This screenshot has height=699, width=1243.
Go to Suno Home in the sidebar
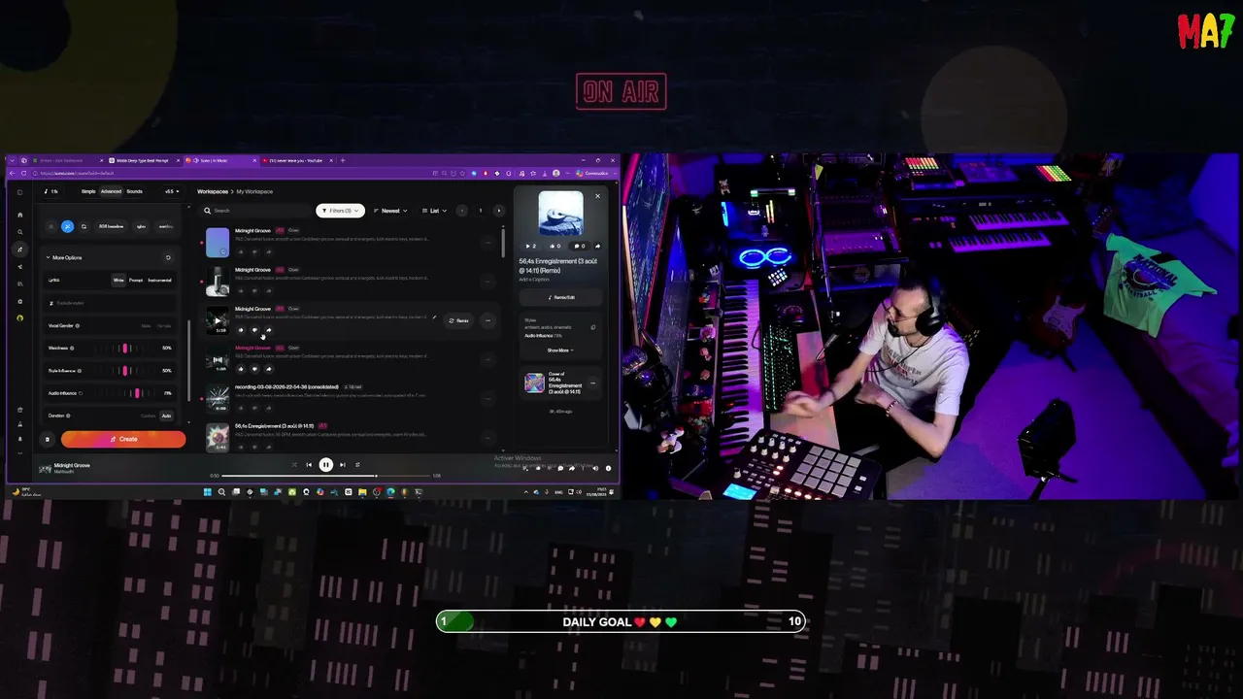[x=20, y=215]
